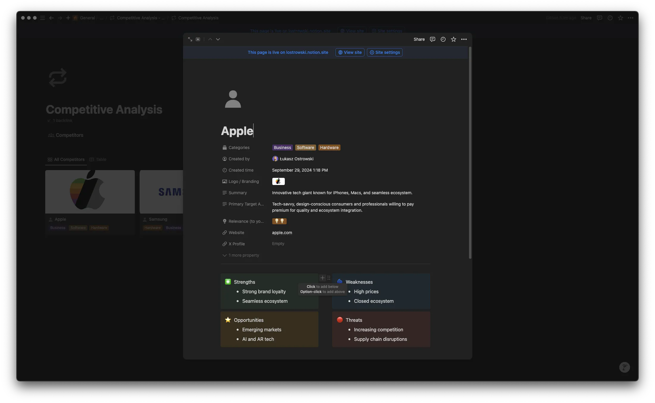Click the plus icon to add block below

tap(322, 278)
